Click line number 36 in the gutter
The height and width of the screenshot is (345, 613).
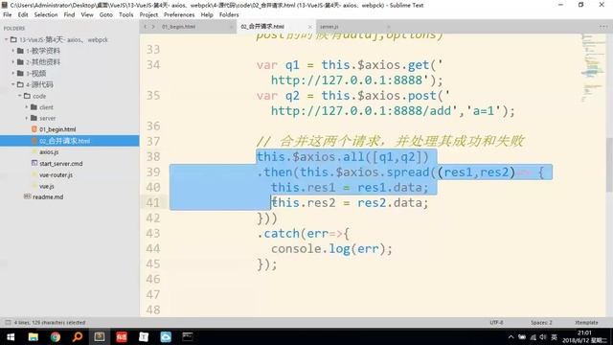coord(153,126)
